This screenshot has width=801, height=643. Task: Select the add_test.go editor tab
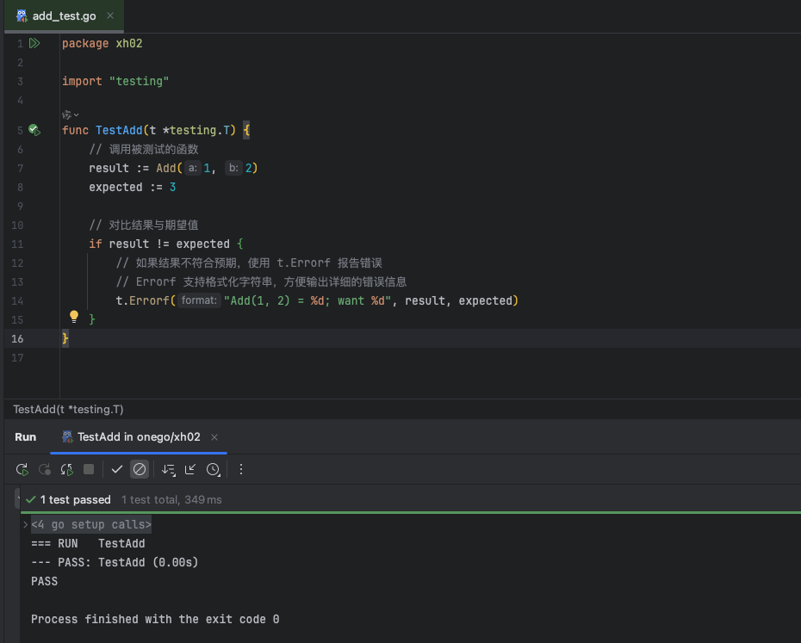click(64, 15)
